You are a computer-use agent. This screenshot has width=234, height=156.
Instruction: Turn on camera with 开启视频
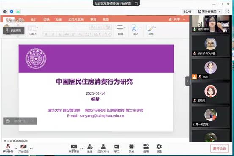23,148
